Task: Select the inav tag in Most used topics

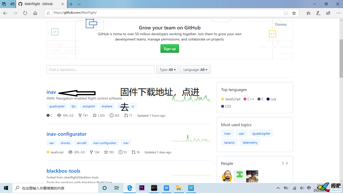Action: [228, 133]
